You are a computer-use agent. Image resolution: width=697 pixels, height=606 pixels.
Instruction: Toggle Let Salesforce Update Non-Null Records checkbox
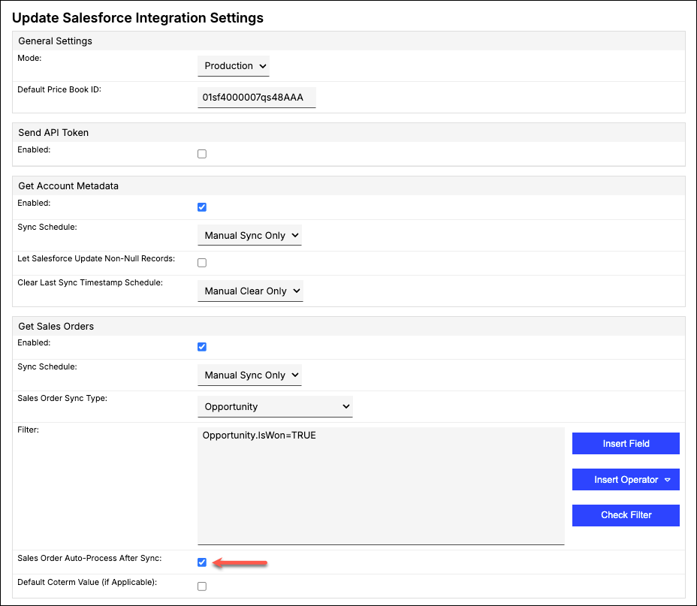coord(202,263)
